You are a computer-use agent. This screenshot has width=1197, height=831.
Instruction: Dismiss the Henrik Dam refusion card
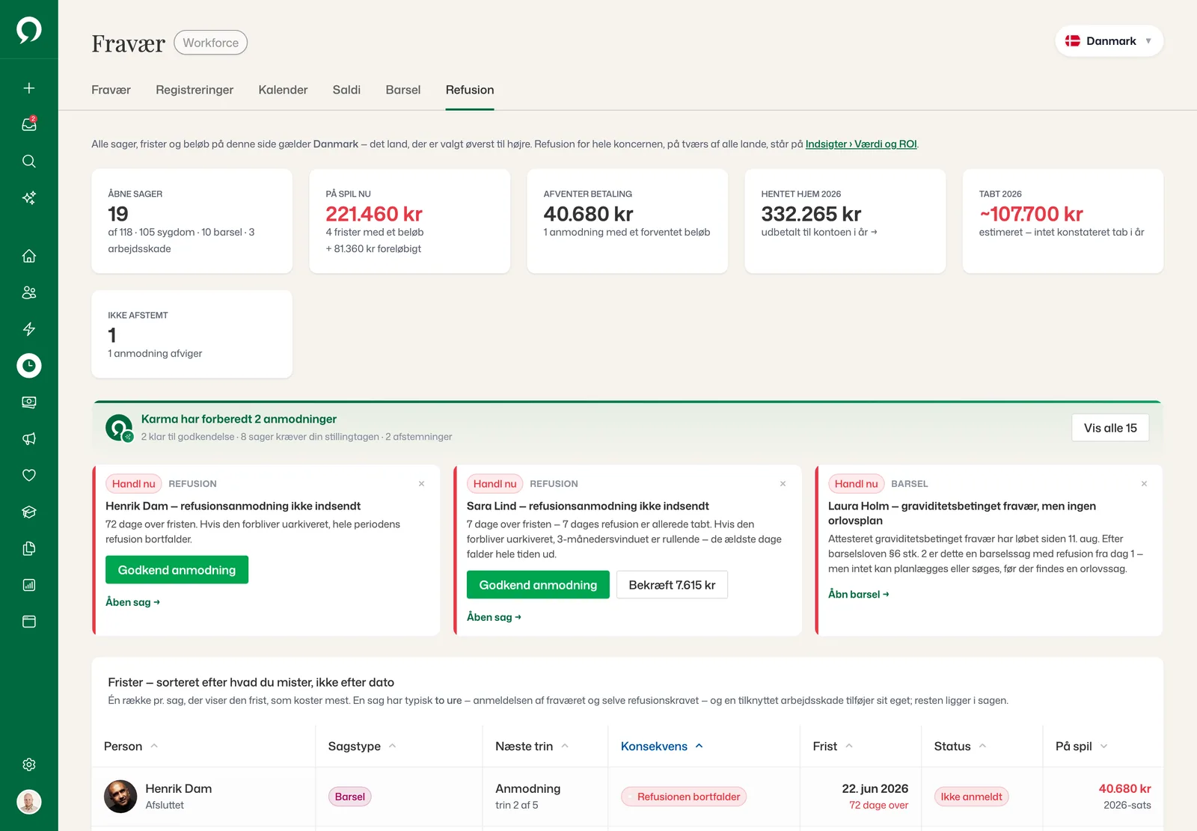click(422, 484)
